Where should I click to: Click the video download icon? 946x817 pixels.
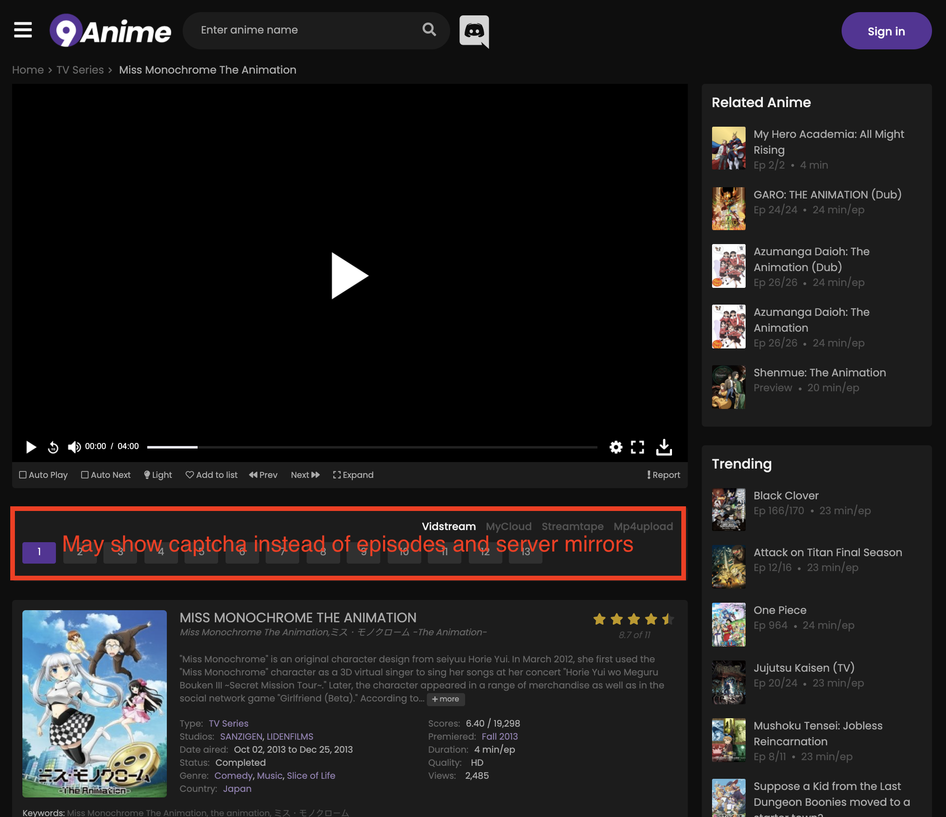click(x=664, y=447)
